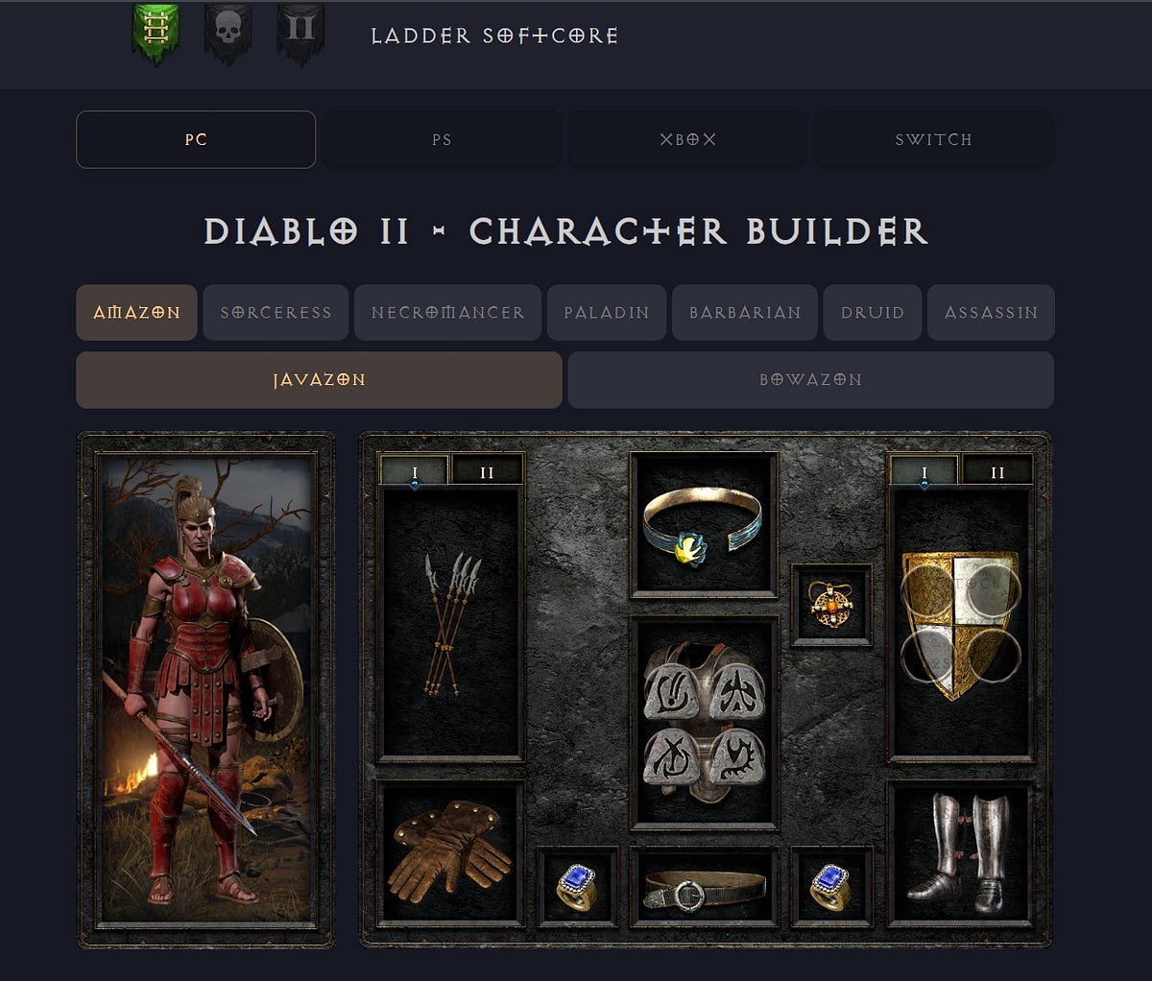Switch to weapon set II on left
The width and height of the screenshot is (1152, 981).
tap(487, 471)
